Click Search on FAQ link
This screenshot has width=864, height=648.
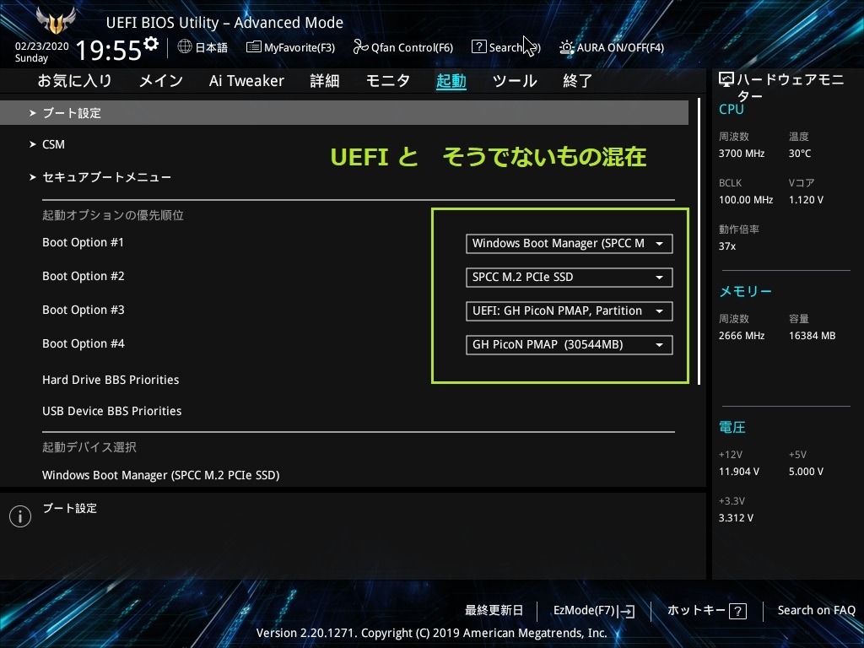(x=817, y=611)
